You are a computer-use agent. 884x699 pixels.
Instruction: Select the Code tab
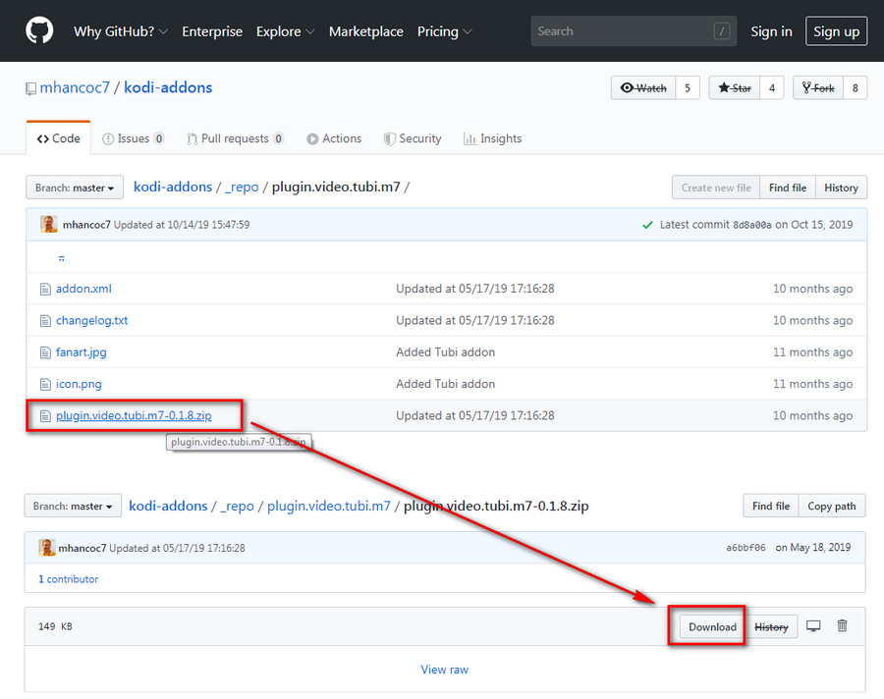(59, 138)
